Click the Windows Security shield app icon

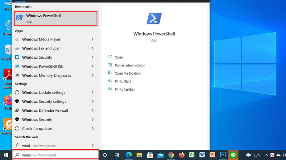click(x=17, y=57)
